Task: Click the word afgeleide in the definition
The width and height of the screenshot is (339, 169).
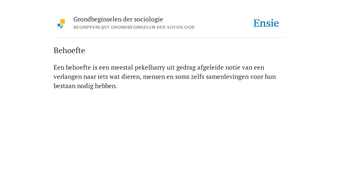Action: (210, 67)
